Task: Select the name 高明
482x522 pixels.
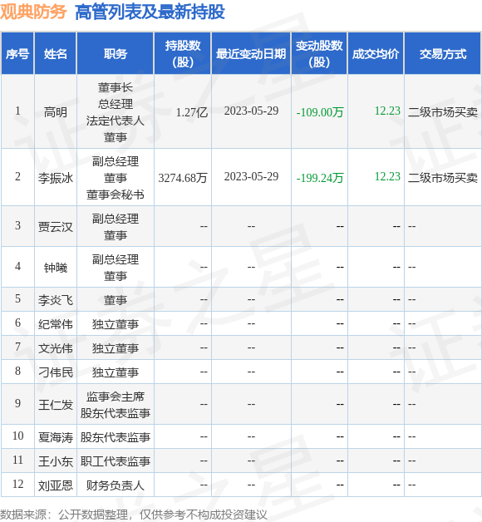Action: [x=55, y=112]
